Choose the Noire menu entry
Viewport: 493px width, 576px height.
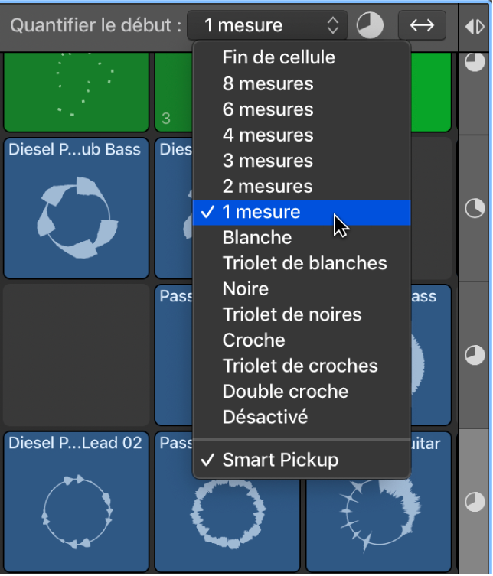[246, 289]
